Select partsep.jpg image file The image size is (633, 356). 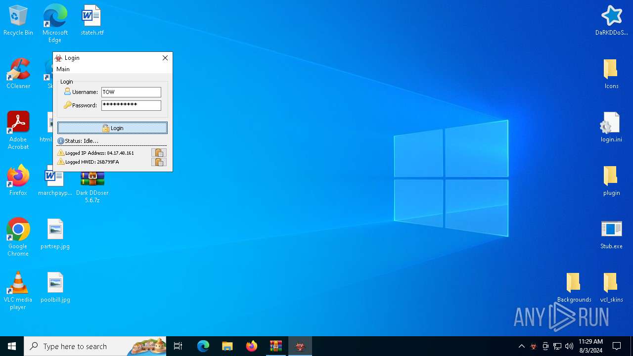(x=55, y=234)
